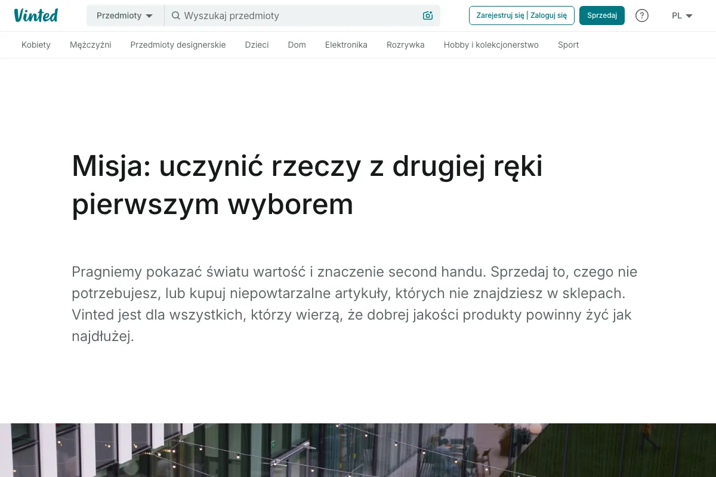The width and height of the screenshot is (716, 477).
Task: Expand the Przedmioty search type dropdown
Action: [125, 16]
